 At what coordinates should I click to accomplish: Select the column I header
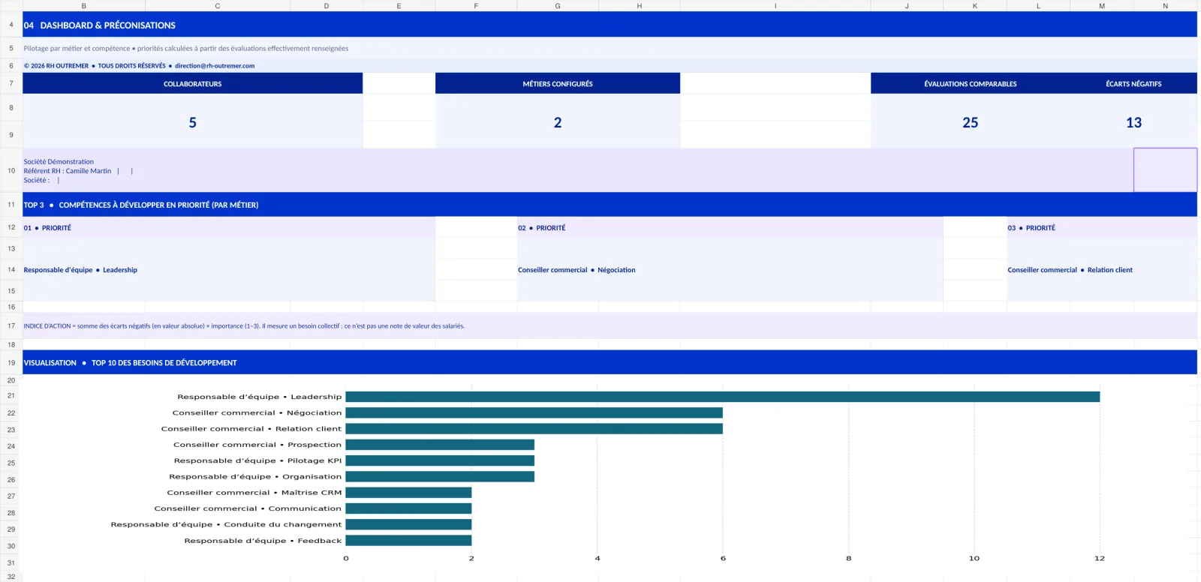pos(775,6)
